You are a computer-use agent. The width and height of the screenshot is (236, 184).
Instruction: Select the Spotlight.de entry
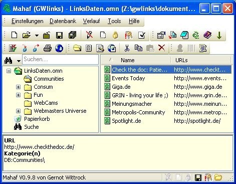[126, 121]
